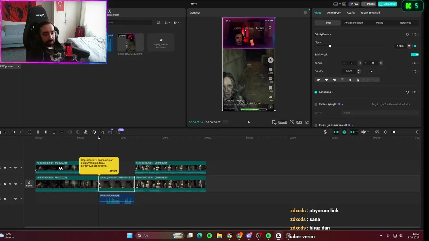Screen dimensions: 429x241
Task: Add a keyframe for Konum
Action: pos(415,63)
